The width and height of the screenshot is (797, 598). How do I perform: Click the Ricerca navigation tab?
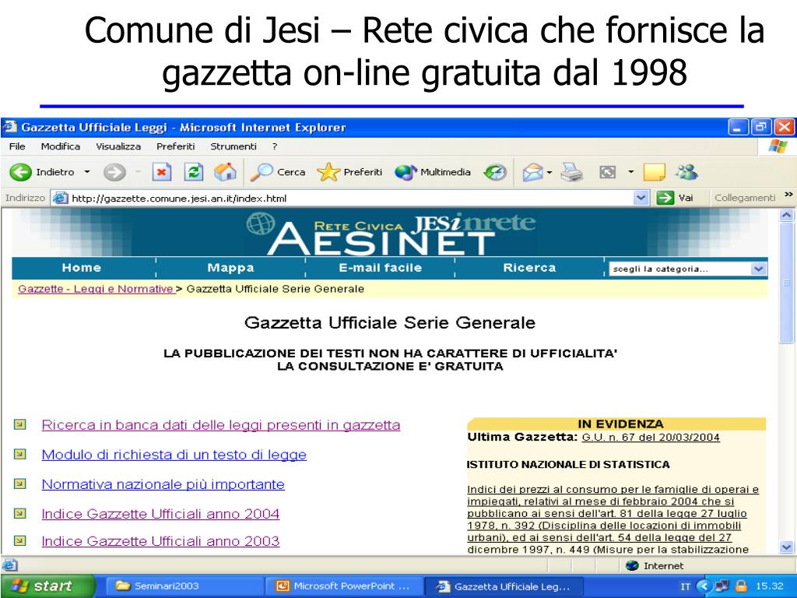(529, 268)
